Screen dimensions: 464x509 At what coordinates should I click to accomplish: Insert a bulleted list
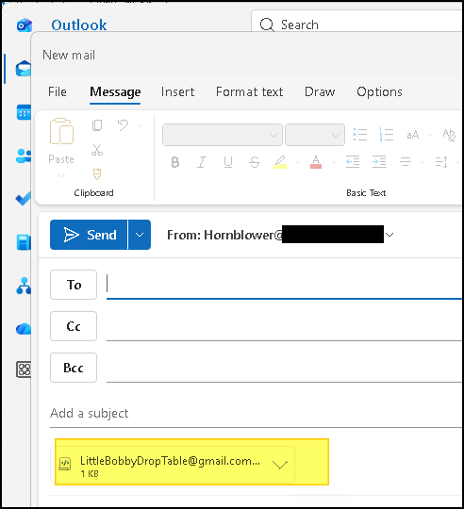[360, 135]
